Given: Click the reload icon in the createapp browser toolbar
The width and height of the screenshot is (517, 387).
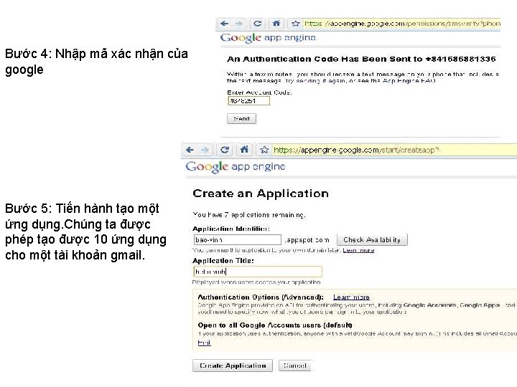Looking at the screenshot, I should click(225, 150).
